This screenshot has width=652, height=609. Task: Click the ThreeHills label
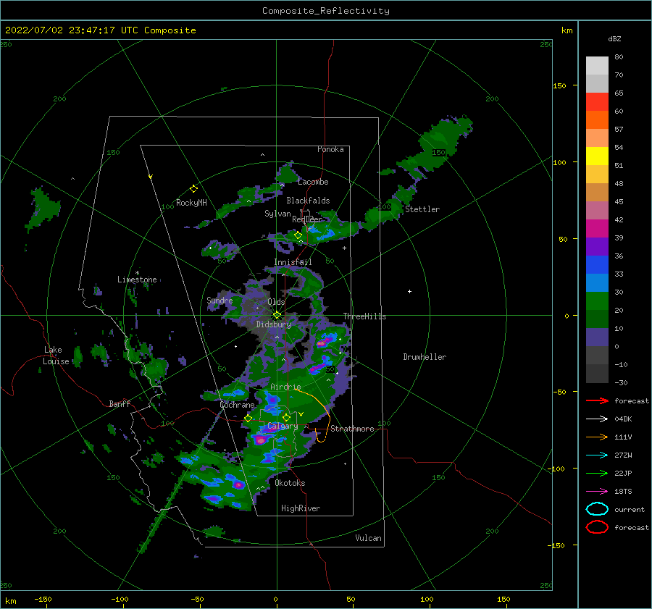point(364,316)
